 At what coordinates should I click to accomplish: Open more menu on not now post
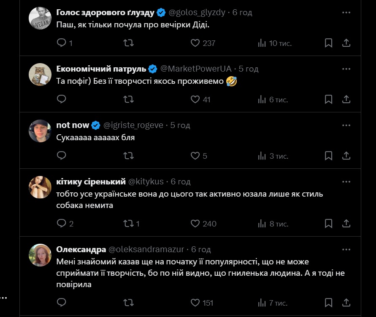[346, 125]
